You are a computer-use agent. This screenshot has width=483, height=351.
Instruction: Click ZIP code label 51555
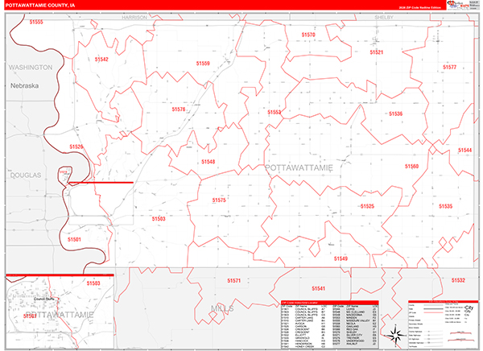(36, 22)
